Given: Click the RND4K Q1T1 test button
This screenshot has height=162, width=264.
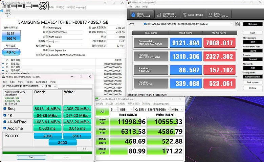Looking at the screenshot, I should tap(102, 151).
